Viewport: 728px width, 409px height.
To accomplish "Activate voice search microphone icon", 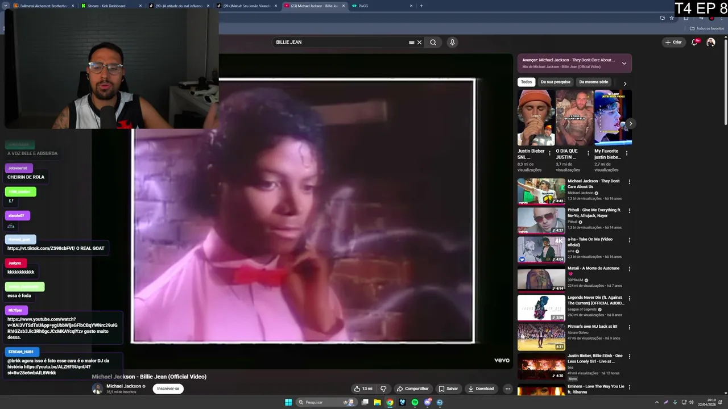I will (x=452, y=42).
